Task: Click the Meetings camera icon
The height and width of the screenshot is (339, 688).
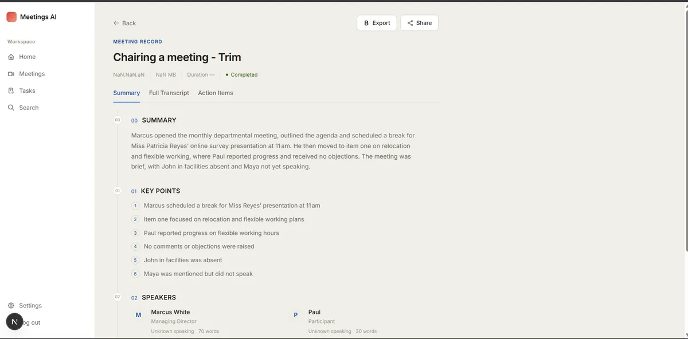Action: (11, 74)
